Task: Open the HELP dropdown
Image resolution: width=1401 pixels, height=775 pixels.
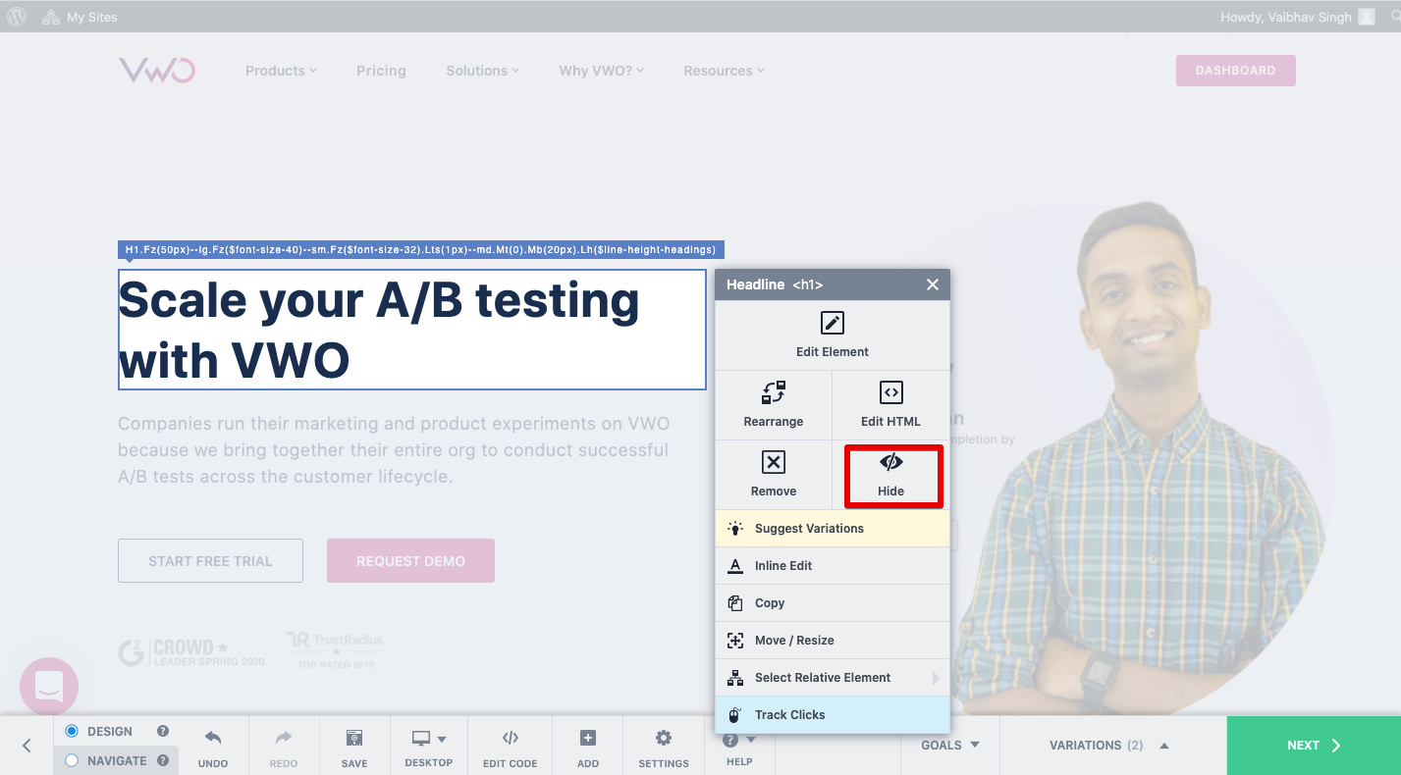Action: (739, 749)
